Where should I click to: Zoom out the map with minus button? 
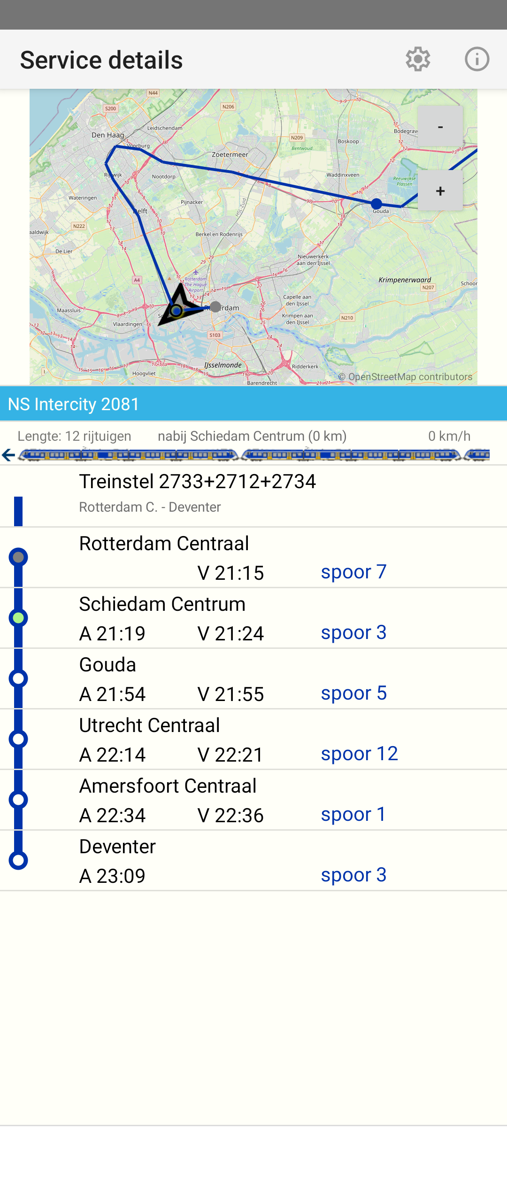pyautogui.click(x=440, y=126)
